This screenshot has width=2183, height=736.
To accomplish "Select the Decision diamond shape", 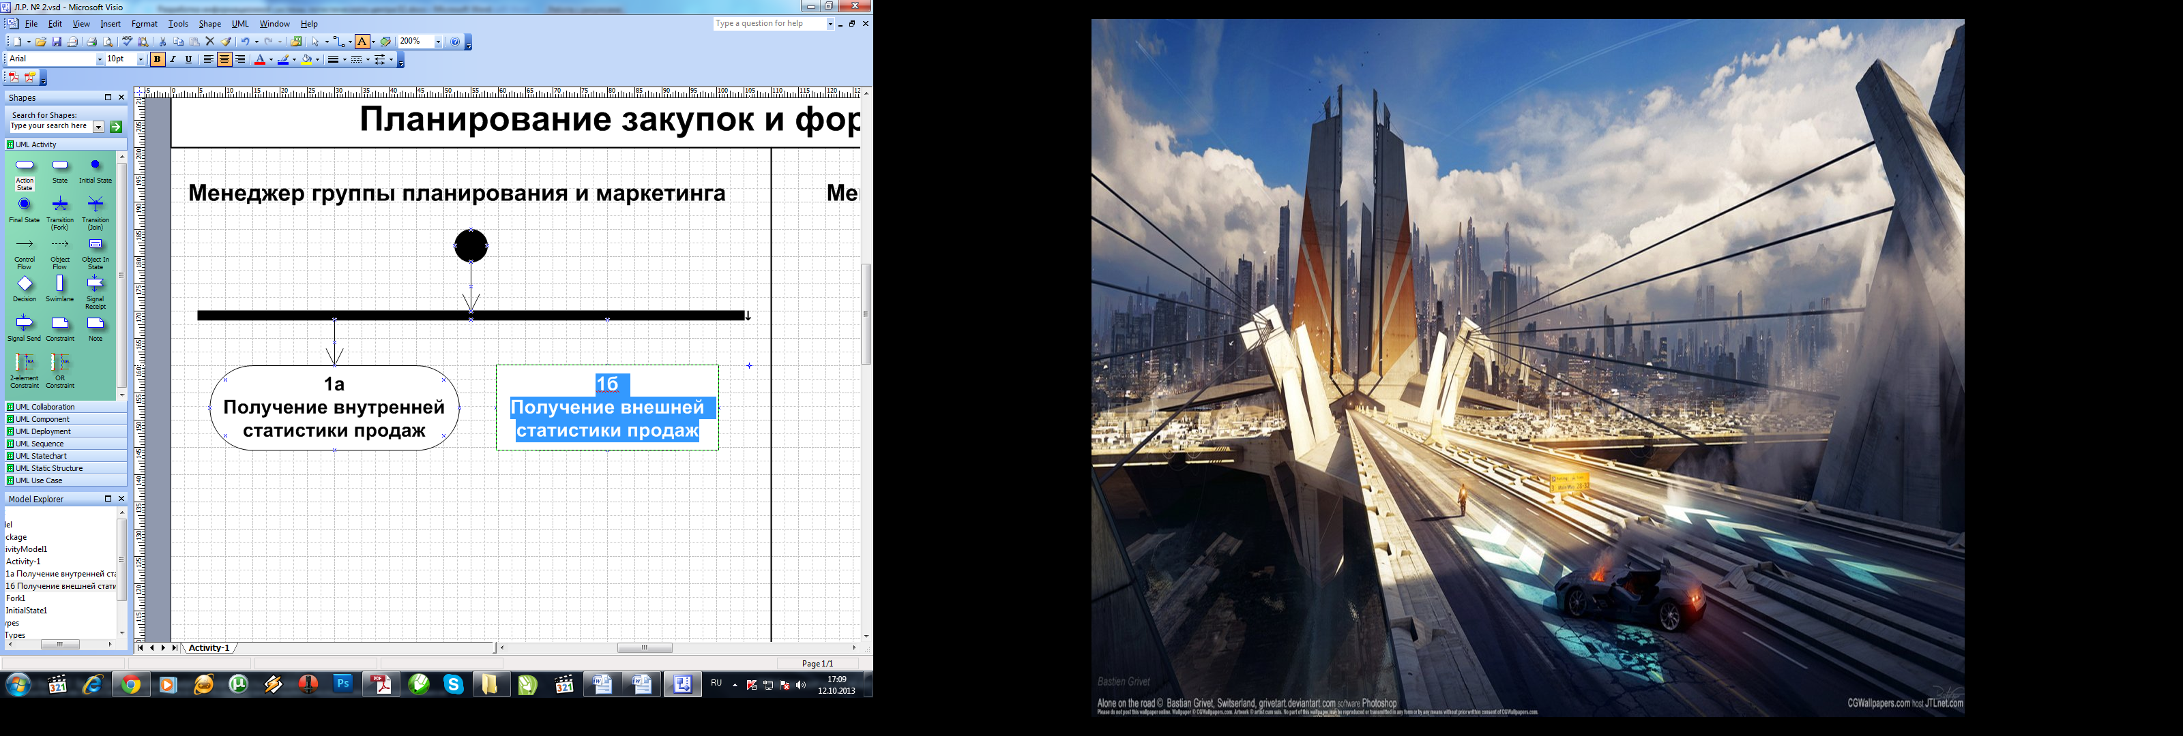I will coord(25,283).
